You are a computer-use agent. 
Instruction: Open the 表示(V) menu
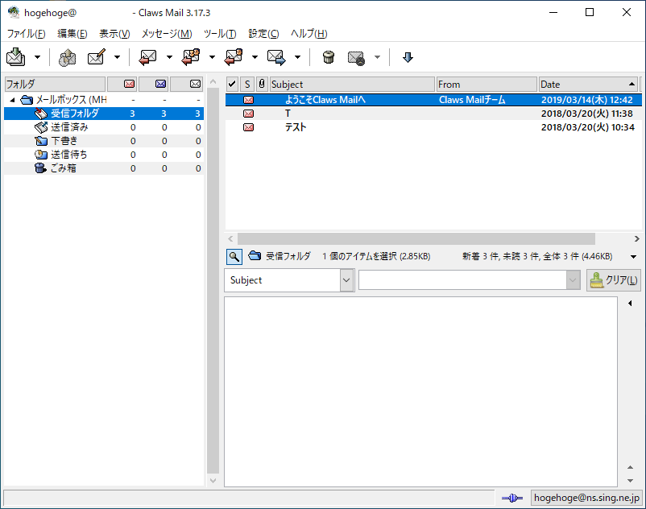pyautogui.click(x=114, y=34)
